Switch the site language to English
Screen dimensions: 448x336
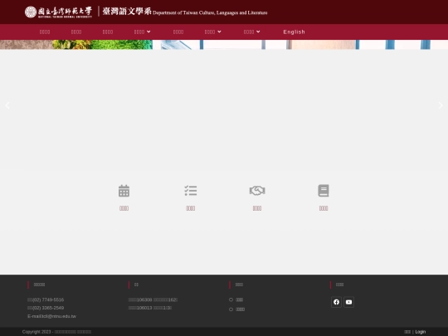point(294,32)
